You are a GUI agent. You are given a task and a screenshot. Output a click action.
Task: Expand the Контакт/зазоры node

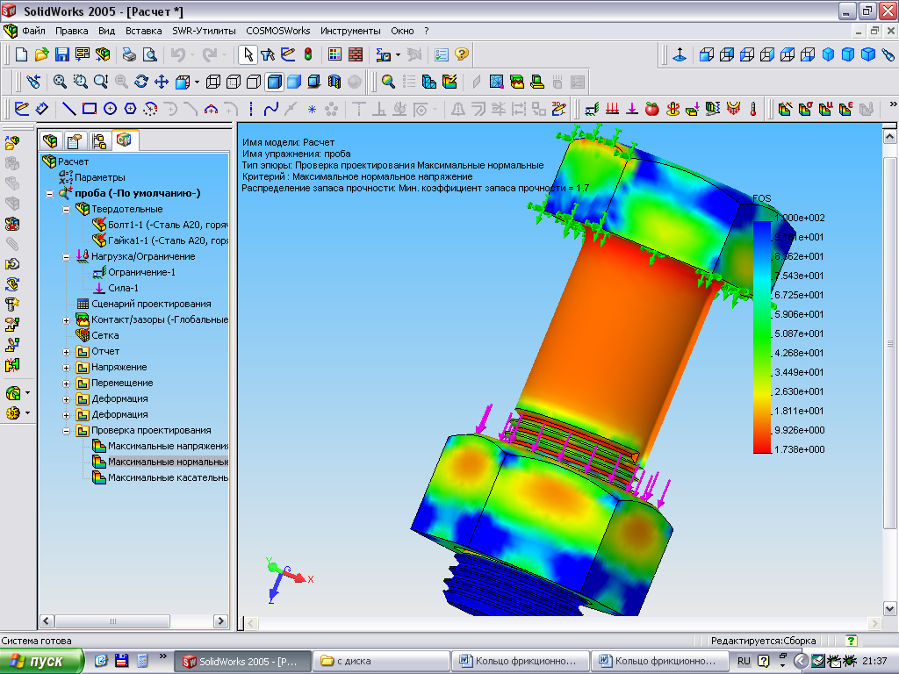[x=66, y=320]
